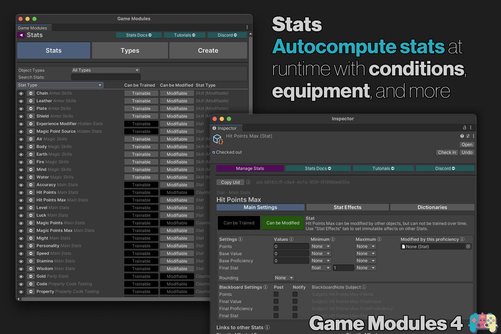This screenshot has width=501, height=334.
Task: Click the Final Stat minimum value field
Action: point(343,268)
